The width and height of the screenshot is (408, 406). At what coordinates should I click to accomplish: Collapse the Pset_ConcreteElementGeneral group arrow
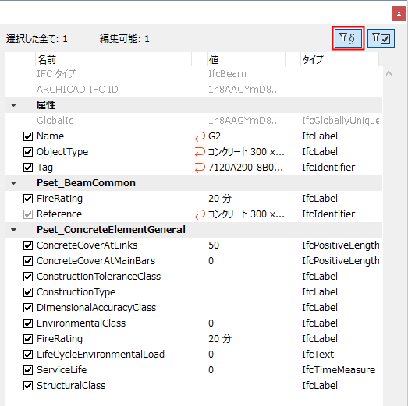tap(13, 230)
